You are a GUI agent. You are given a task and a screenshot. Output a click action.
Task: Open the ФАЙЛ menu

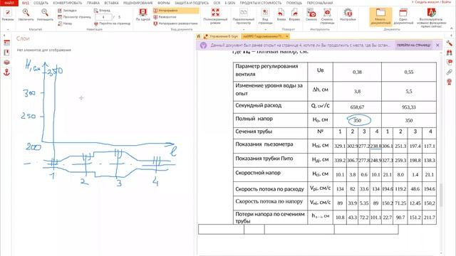click(9, 3)
